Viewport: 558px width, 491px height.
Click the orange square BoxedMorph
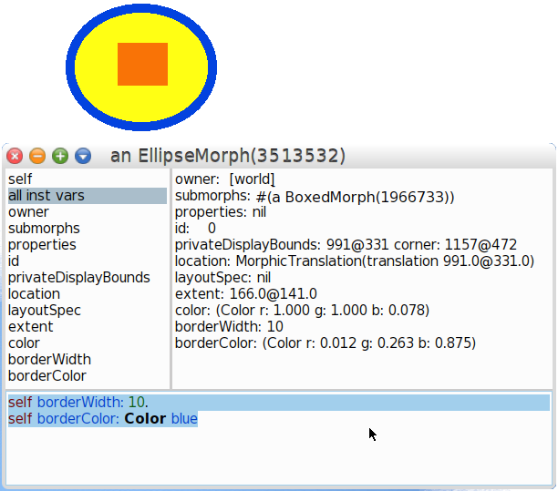click(x=142, y=64)
